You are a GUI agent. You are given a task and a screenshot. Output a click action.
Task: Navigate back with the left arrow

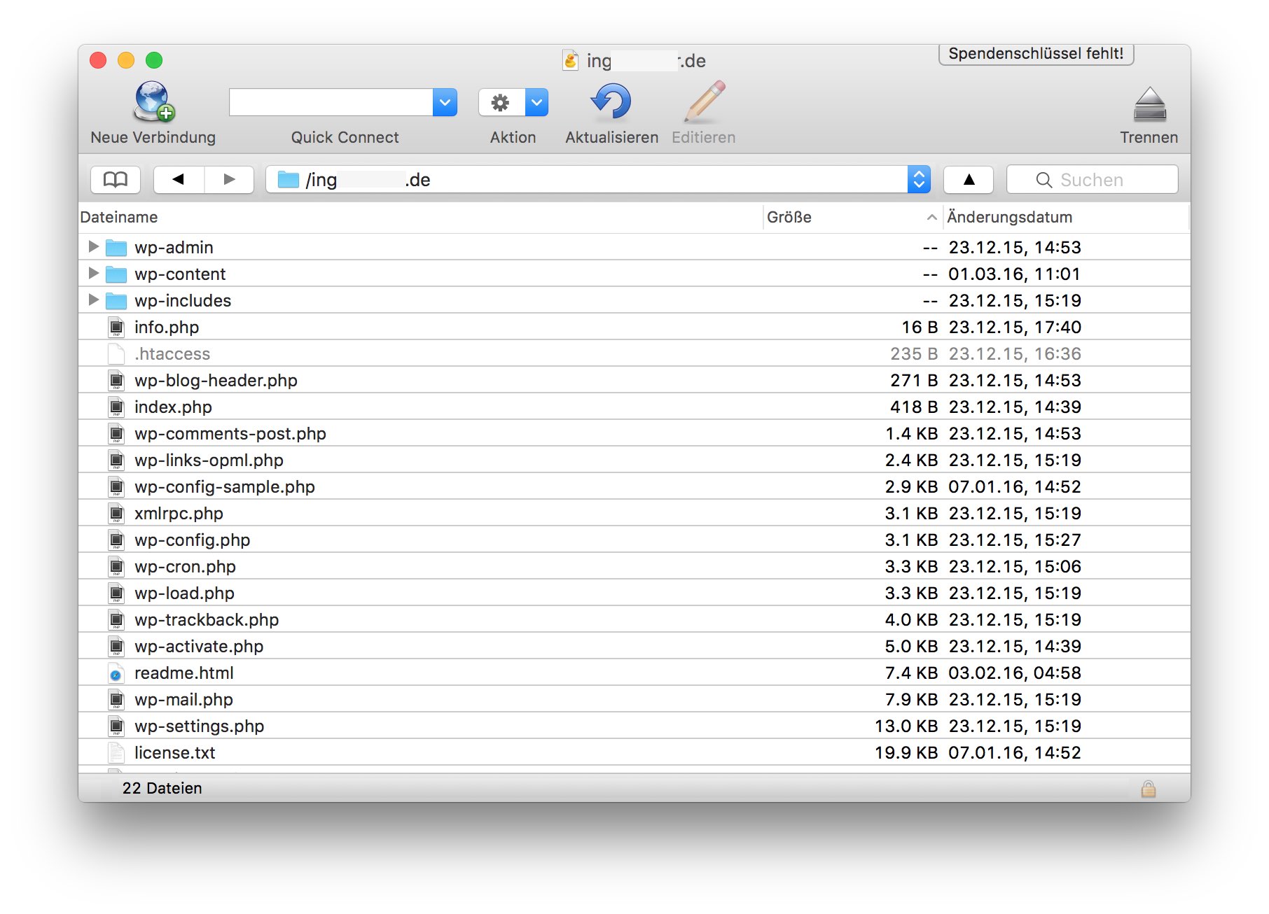(x=179, y=180)
